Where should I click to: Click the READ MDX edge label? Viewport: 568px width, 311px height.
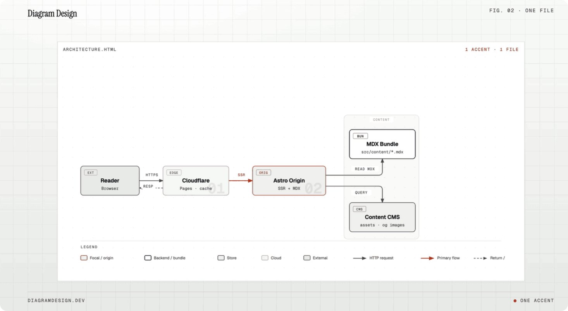365,169
